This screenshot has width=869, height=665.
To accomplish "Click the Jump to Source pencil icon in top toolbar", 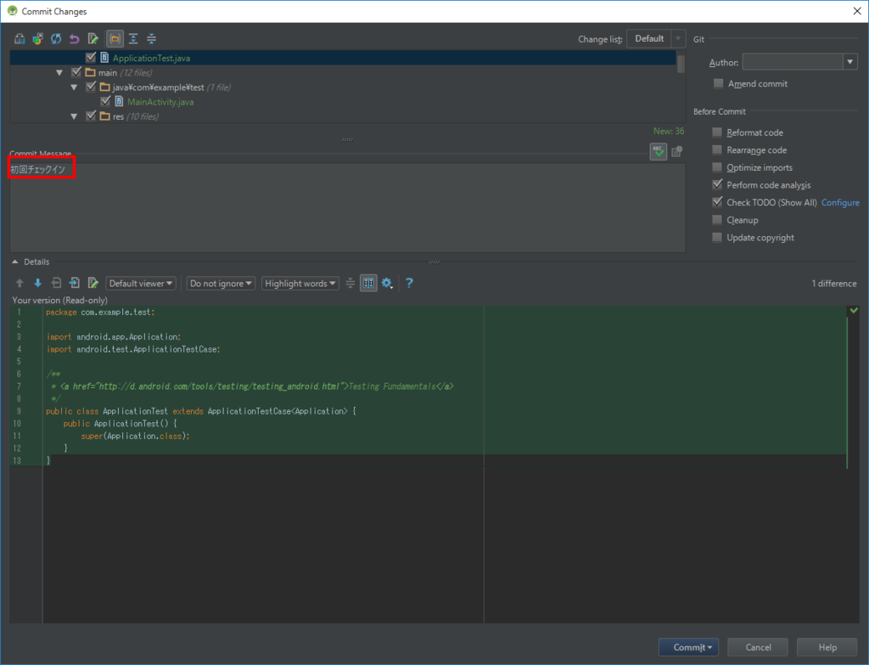I will pos(93,39).
